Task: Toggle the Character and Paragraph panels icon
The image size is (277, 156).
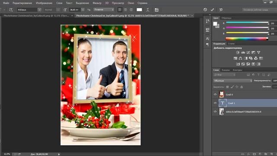Action: 157,10
